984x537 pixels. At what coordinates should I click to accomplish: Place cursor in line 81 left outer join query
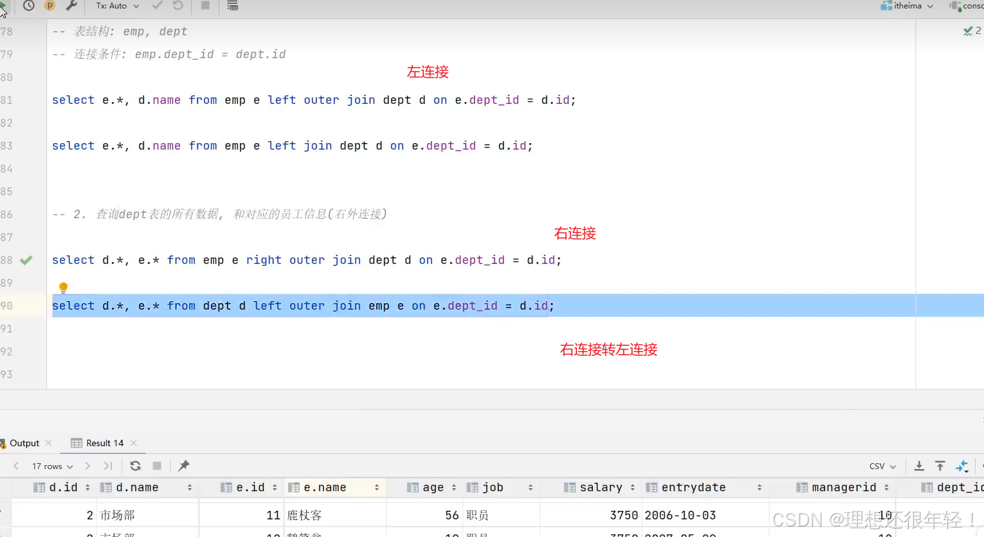tap(314, 100)
